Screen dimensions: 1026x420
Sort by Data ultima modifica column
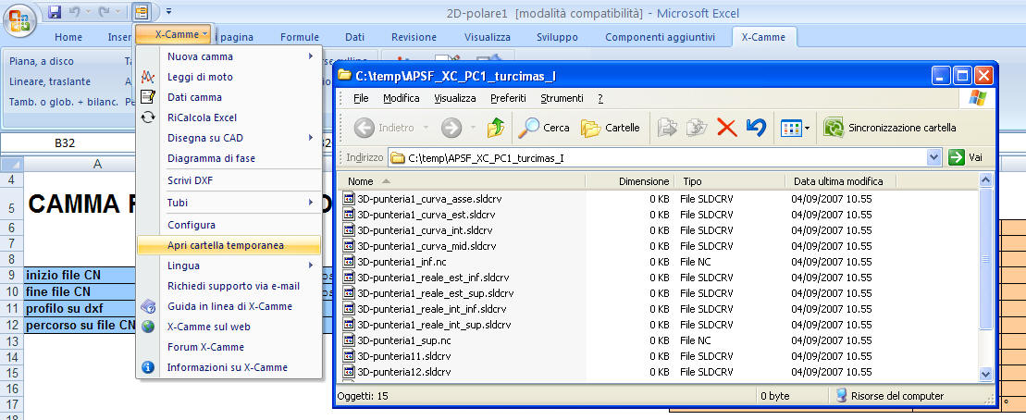[839, 181]
